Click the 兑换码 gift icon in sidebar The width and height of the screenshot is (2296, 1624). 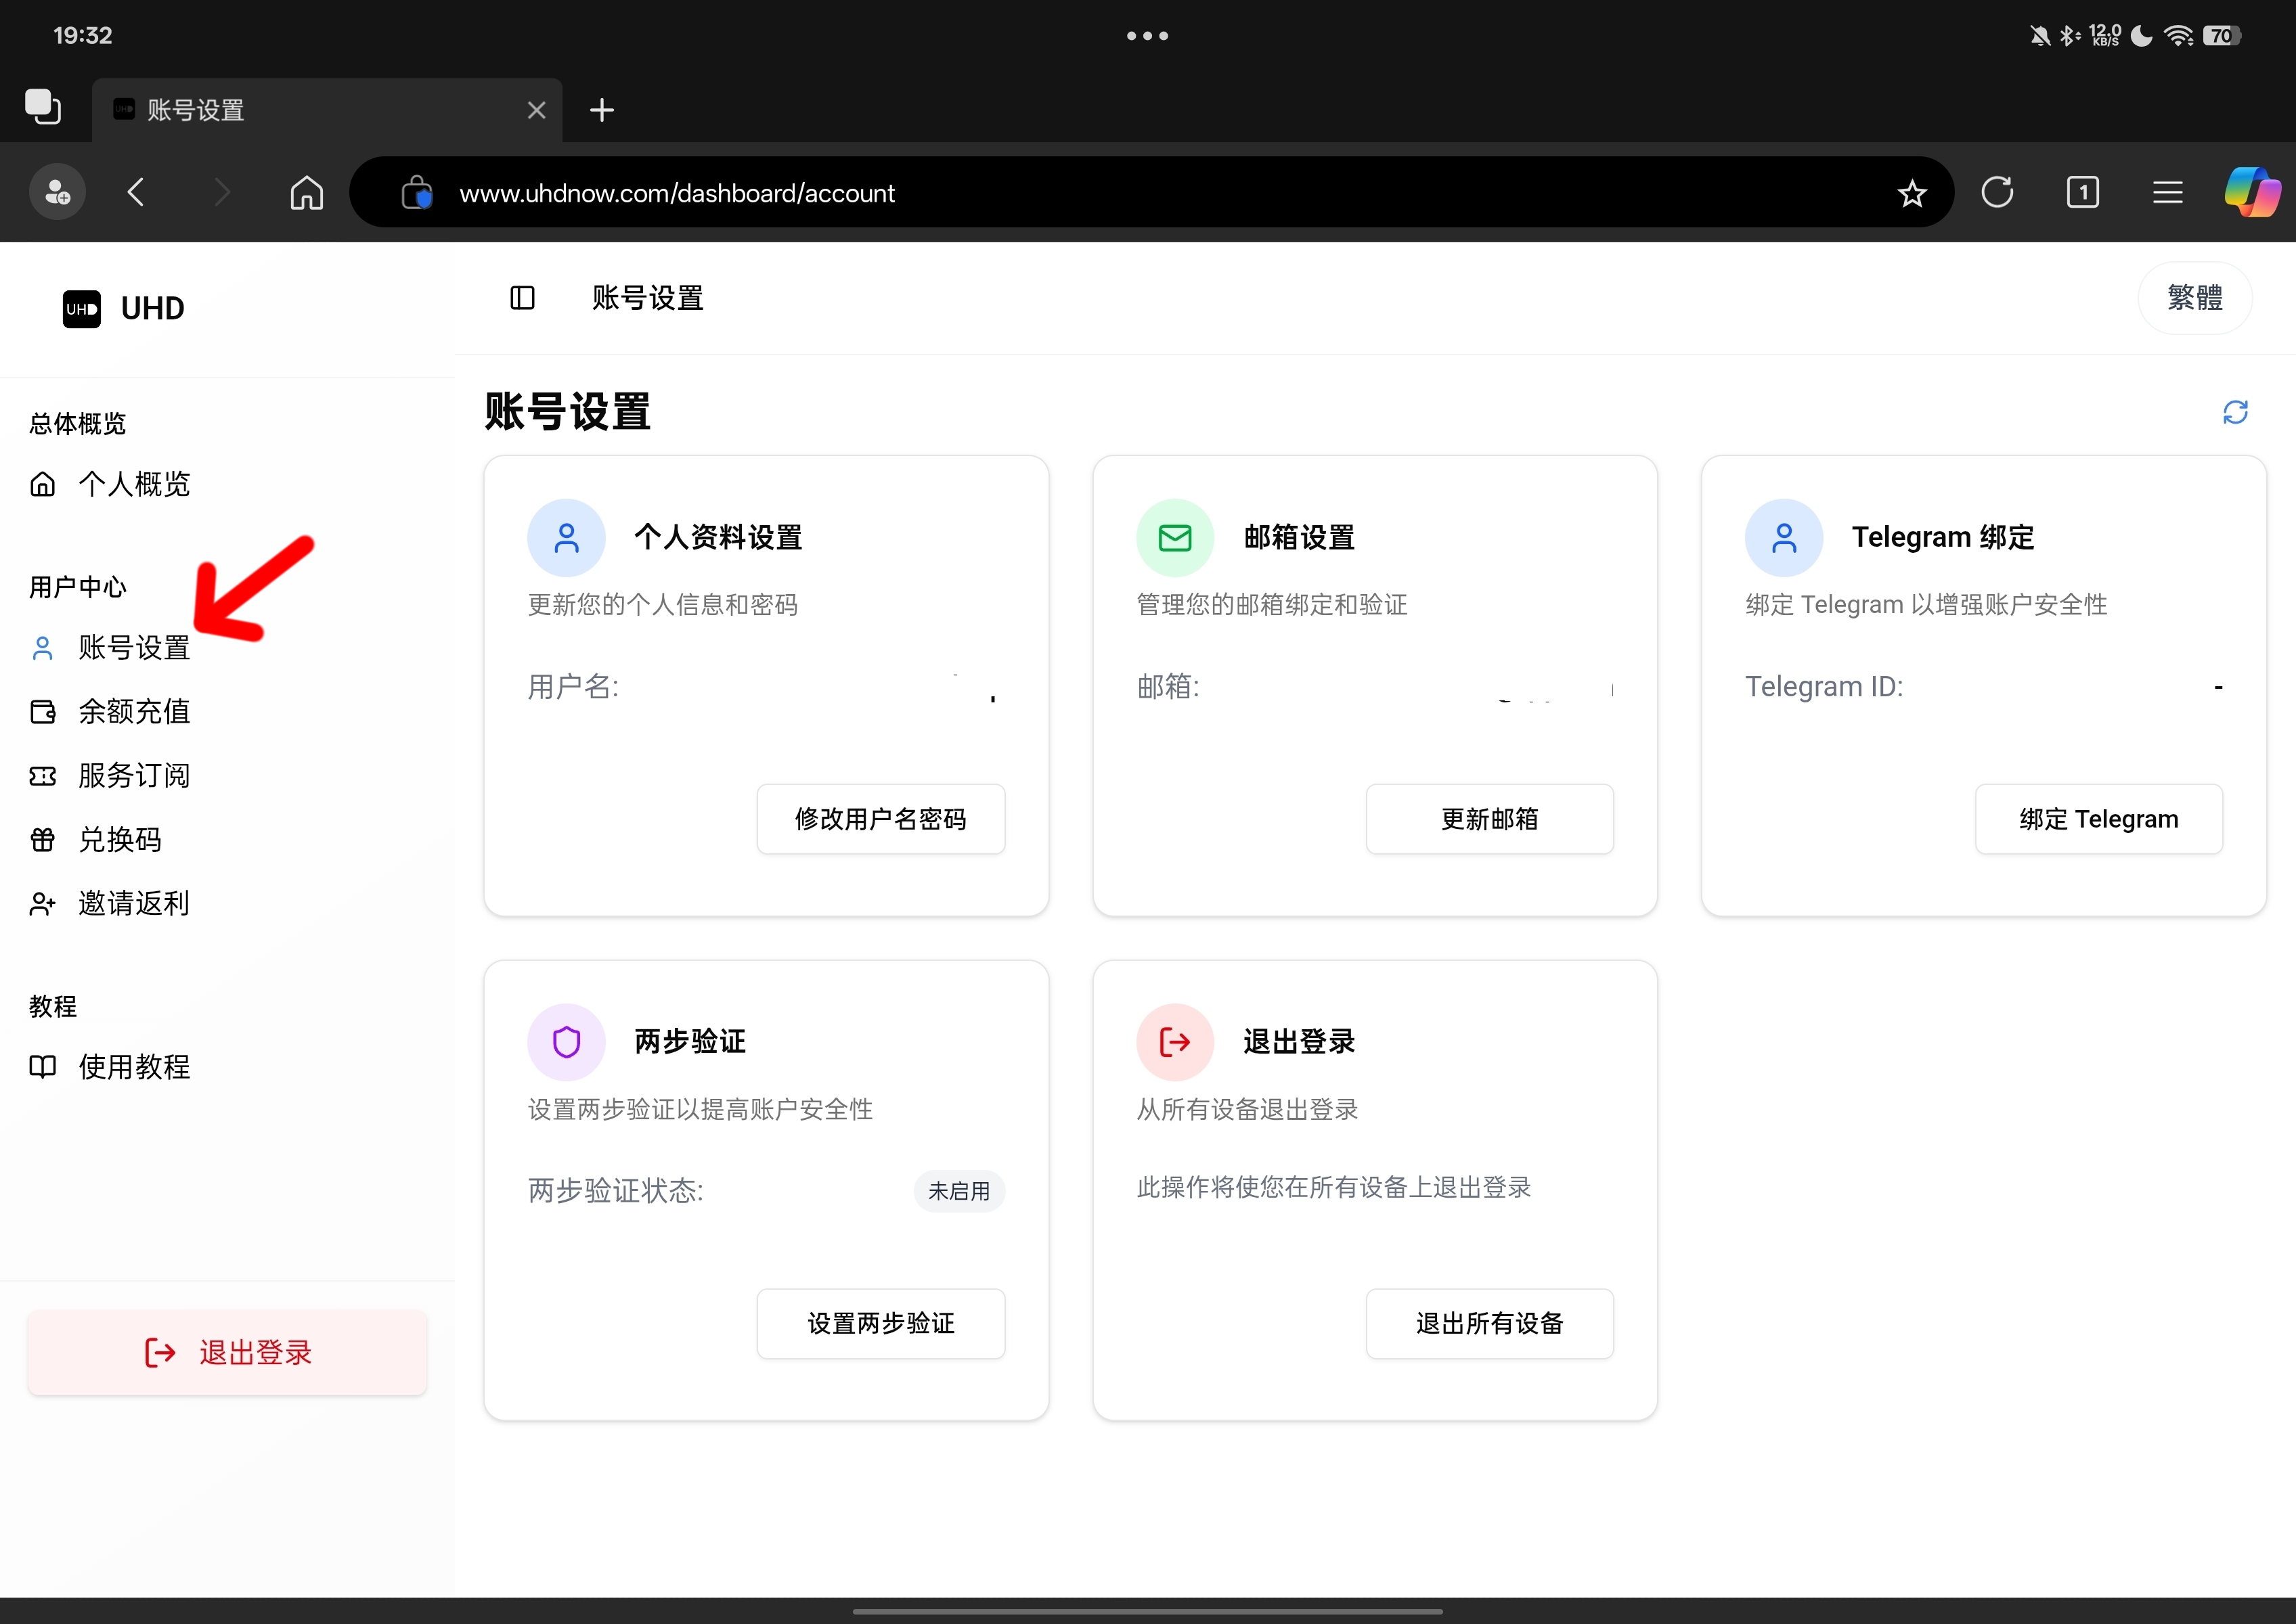coord(42,840)
